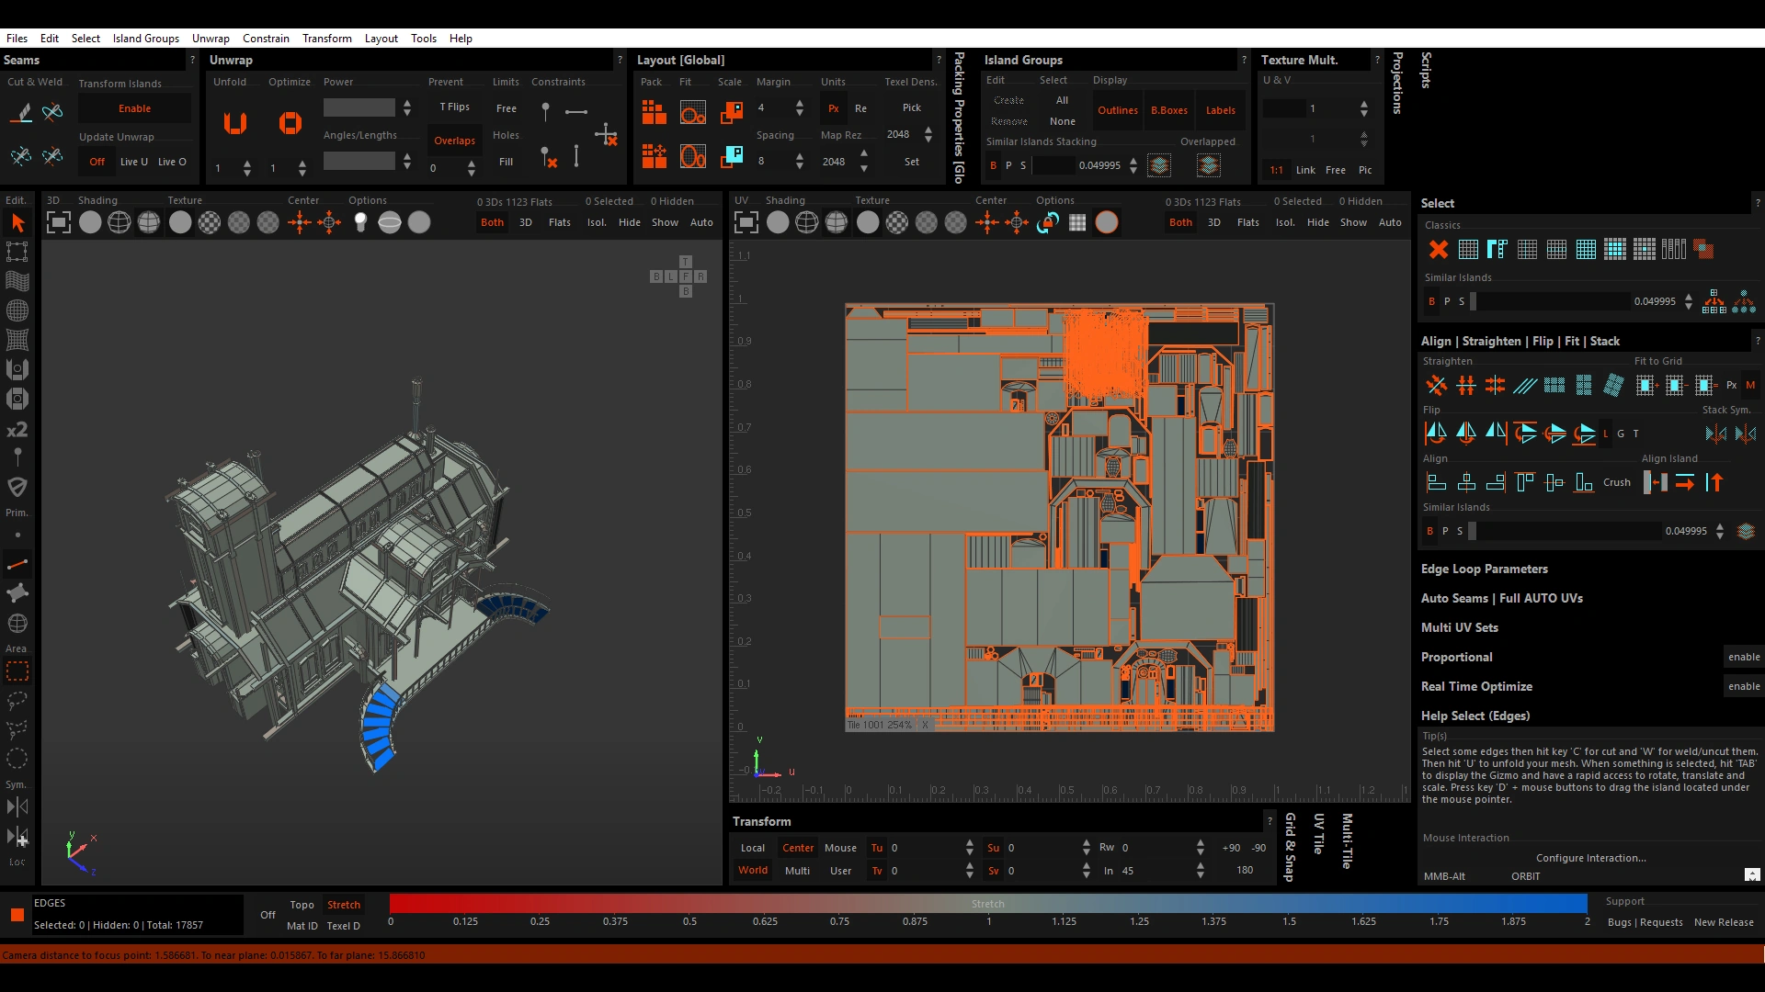Click the flip horizontal island icon
The image size is (1765, 992).
(1435, 433)
